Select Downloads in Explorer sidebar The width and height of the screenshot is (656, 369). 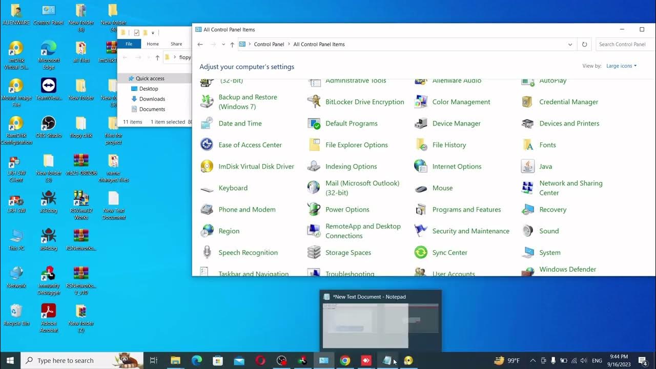click(x=152, y=99)
